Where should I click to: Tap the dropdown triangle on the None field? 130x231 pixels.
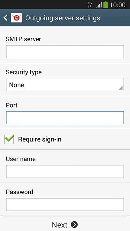121,88
